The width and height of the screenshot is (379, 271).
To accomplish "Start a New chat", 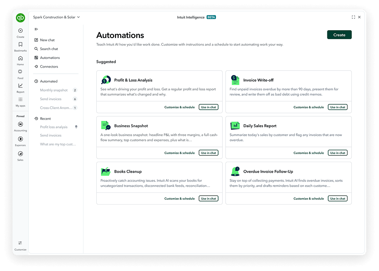I will tap(45, 40).
